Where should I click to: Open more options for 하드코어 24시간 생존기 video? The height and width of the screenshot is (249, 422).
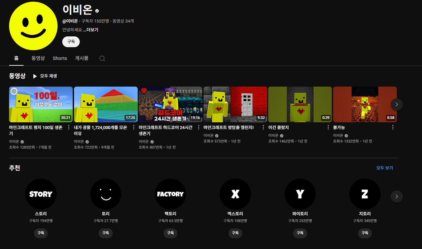coord(199,127)
